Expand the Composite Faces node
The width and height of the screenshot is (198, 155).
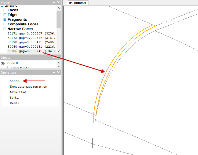(5, 24)
